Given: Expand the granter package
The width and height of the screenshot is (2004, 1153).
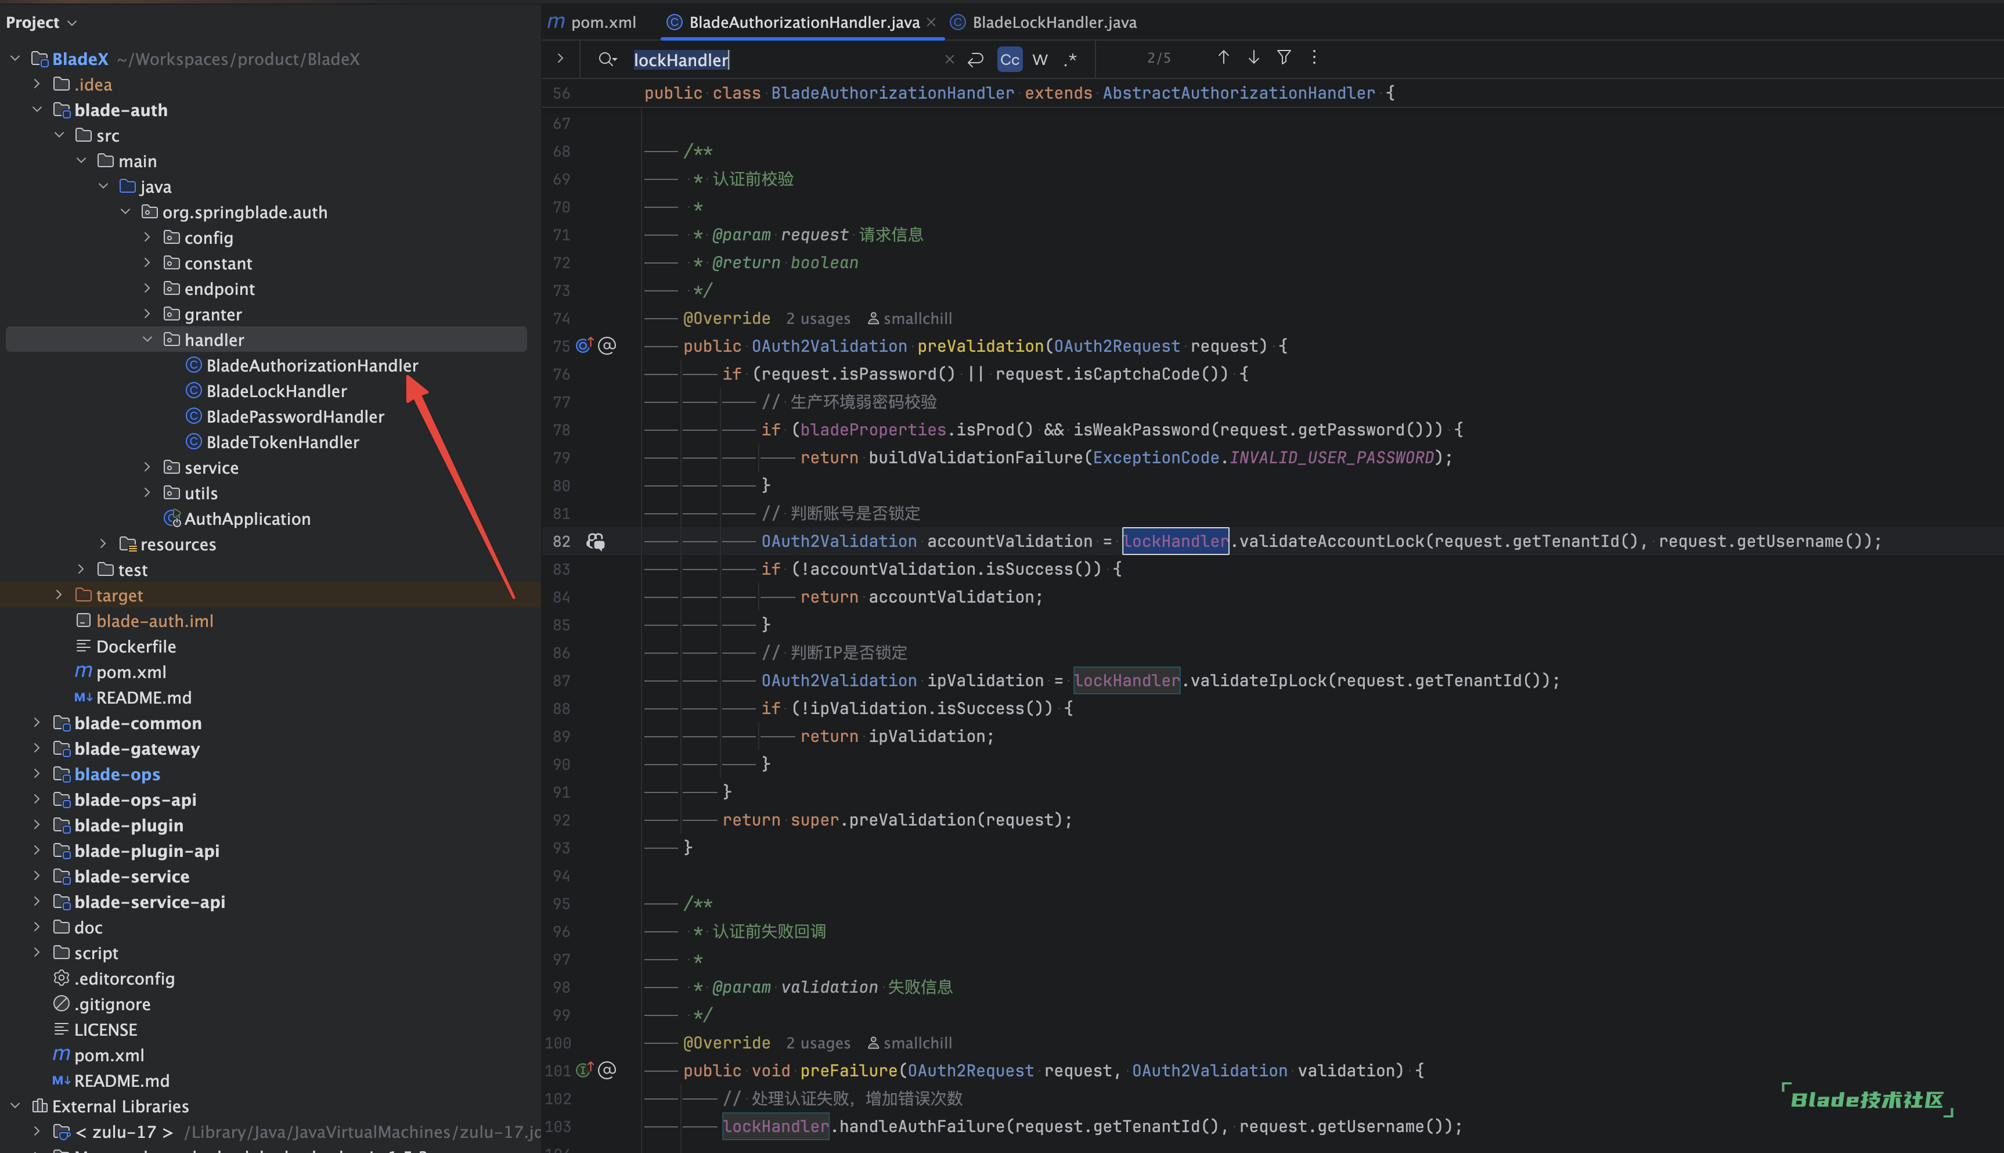Looking at the screenshot, I should (147, 315).
